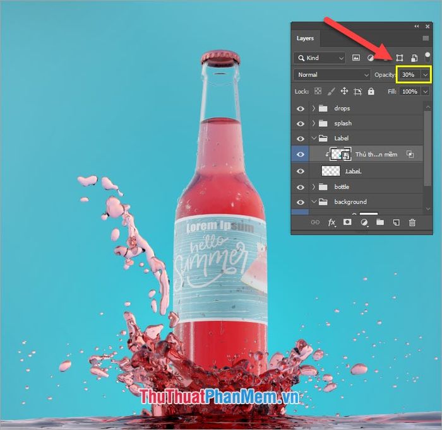Click the link layers icon
This screenshot has width=442, height=430.
[x=315, y=223]
